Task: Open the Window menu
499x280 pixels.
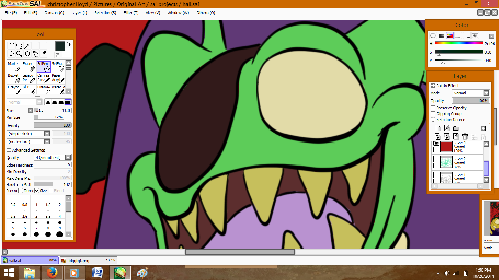Action: pyautogui.click(x=178, y=13)
